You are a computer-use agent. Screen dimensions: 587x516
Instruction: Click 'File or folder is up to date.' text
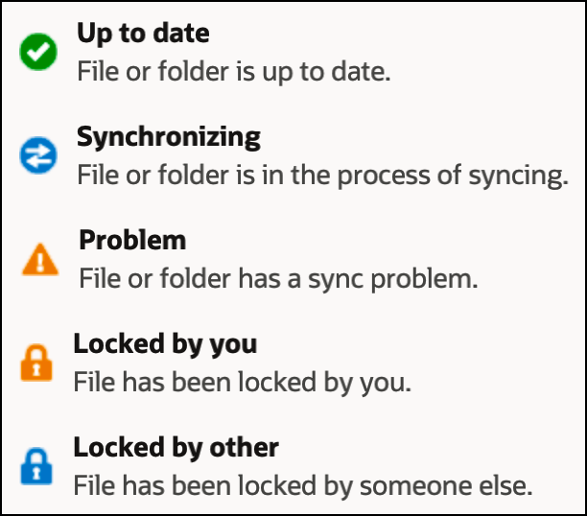(234, 72)
